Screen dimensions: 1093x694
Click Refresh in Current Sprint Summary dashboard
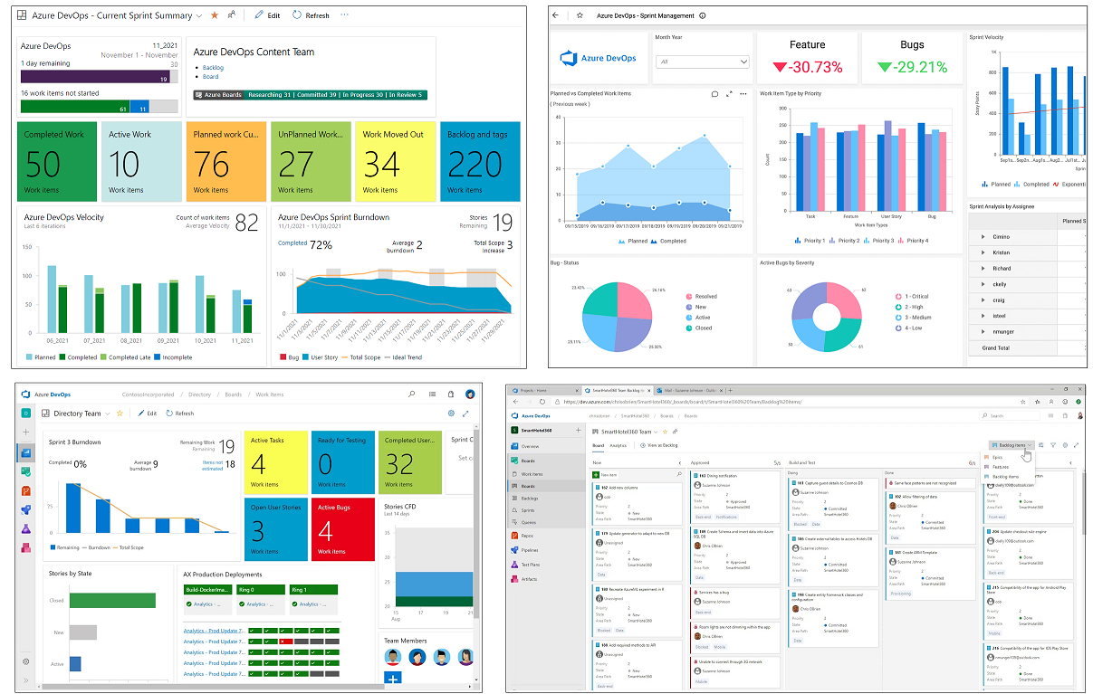click(311, 15)
